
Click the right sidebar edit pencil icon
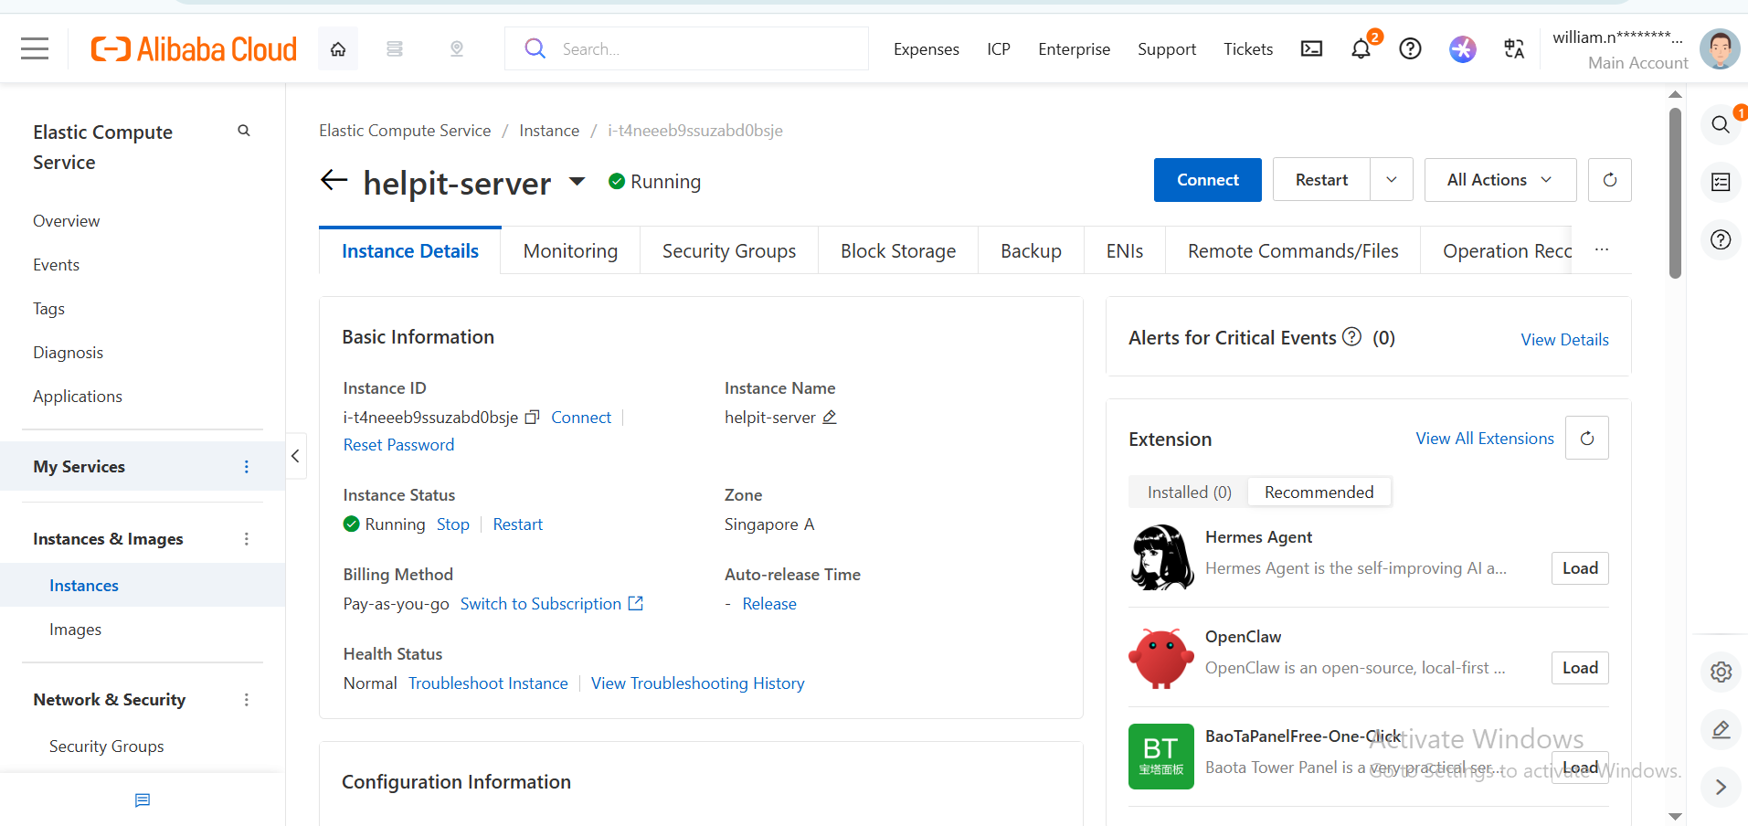pos(1721,729)
